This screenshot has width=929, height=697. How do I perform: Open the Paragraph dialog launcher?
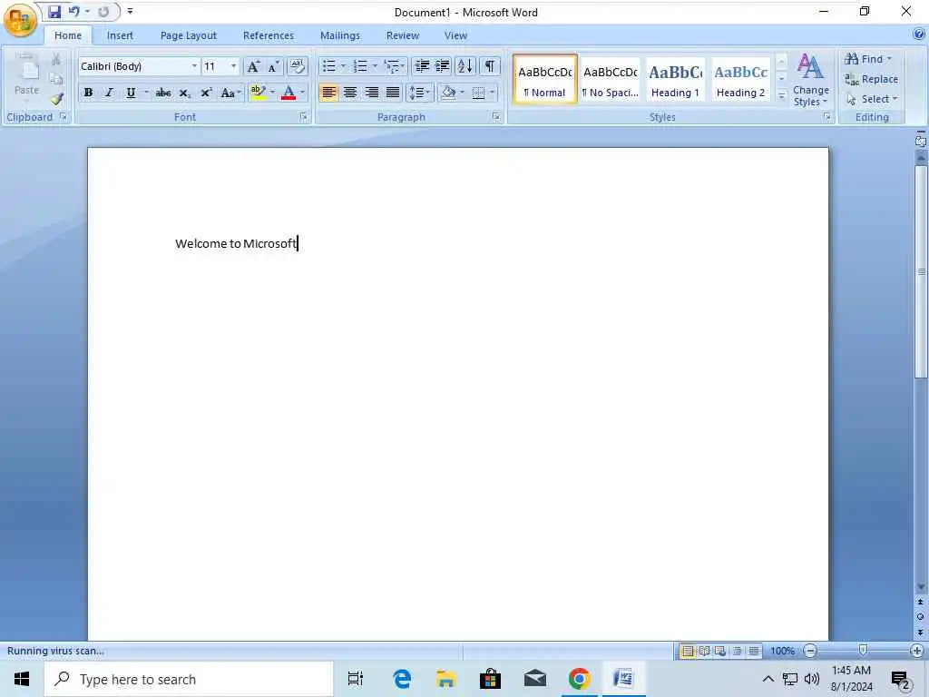496,117
